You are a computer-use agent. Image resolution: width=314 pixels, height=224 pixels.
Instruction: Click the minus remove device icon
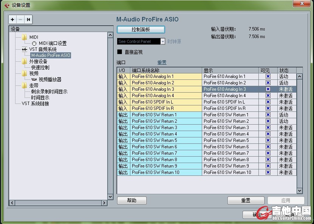point(20,20)
